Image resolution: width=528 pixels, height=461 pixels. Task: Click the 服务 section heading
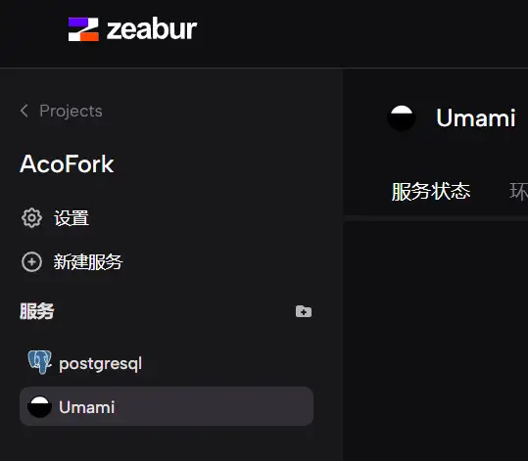coord(36,311)
